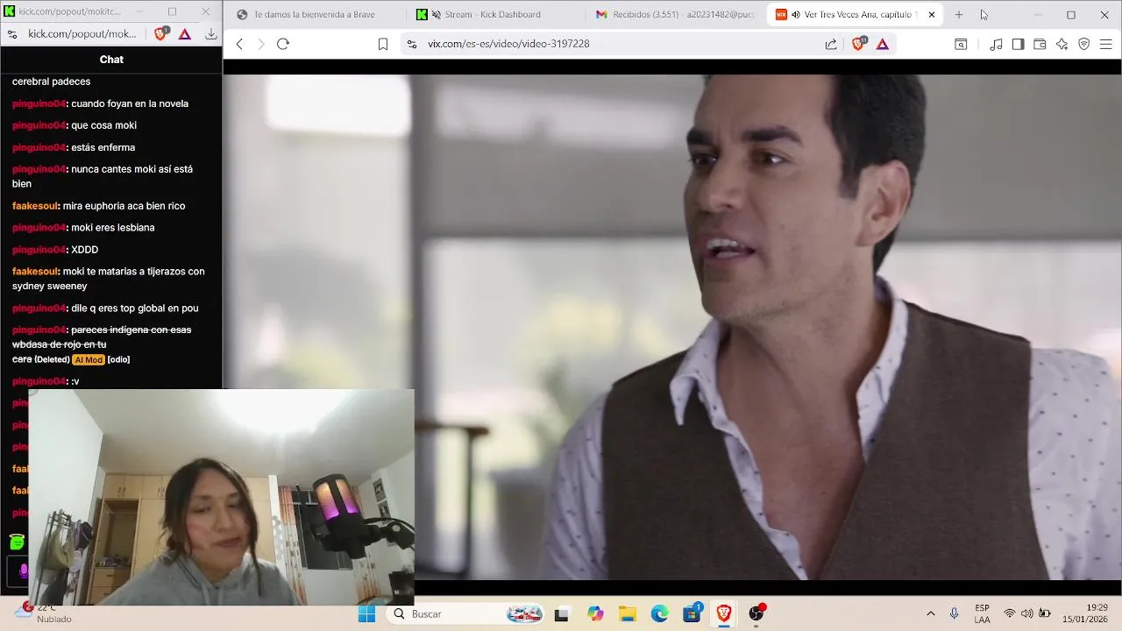Open site settings icon in Kick popout window

click(11, 34)
